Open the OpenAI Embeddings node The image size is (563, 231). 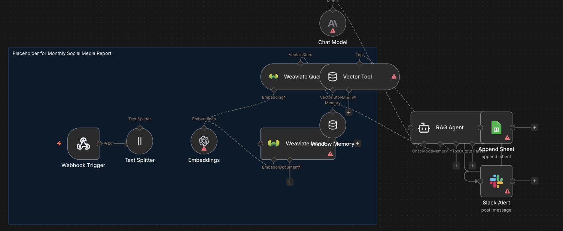tap(204, 141)
